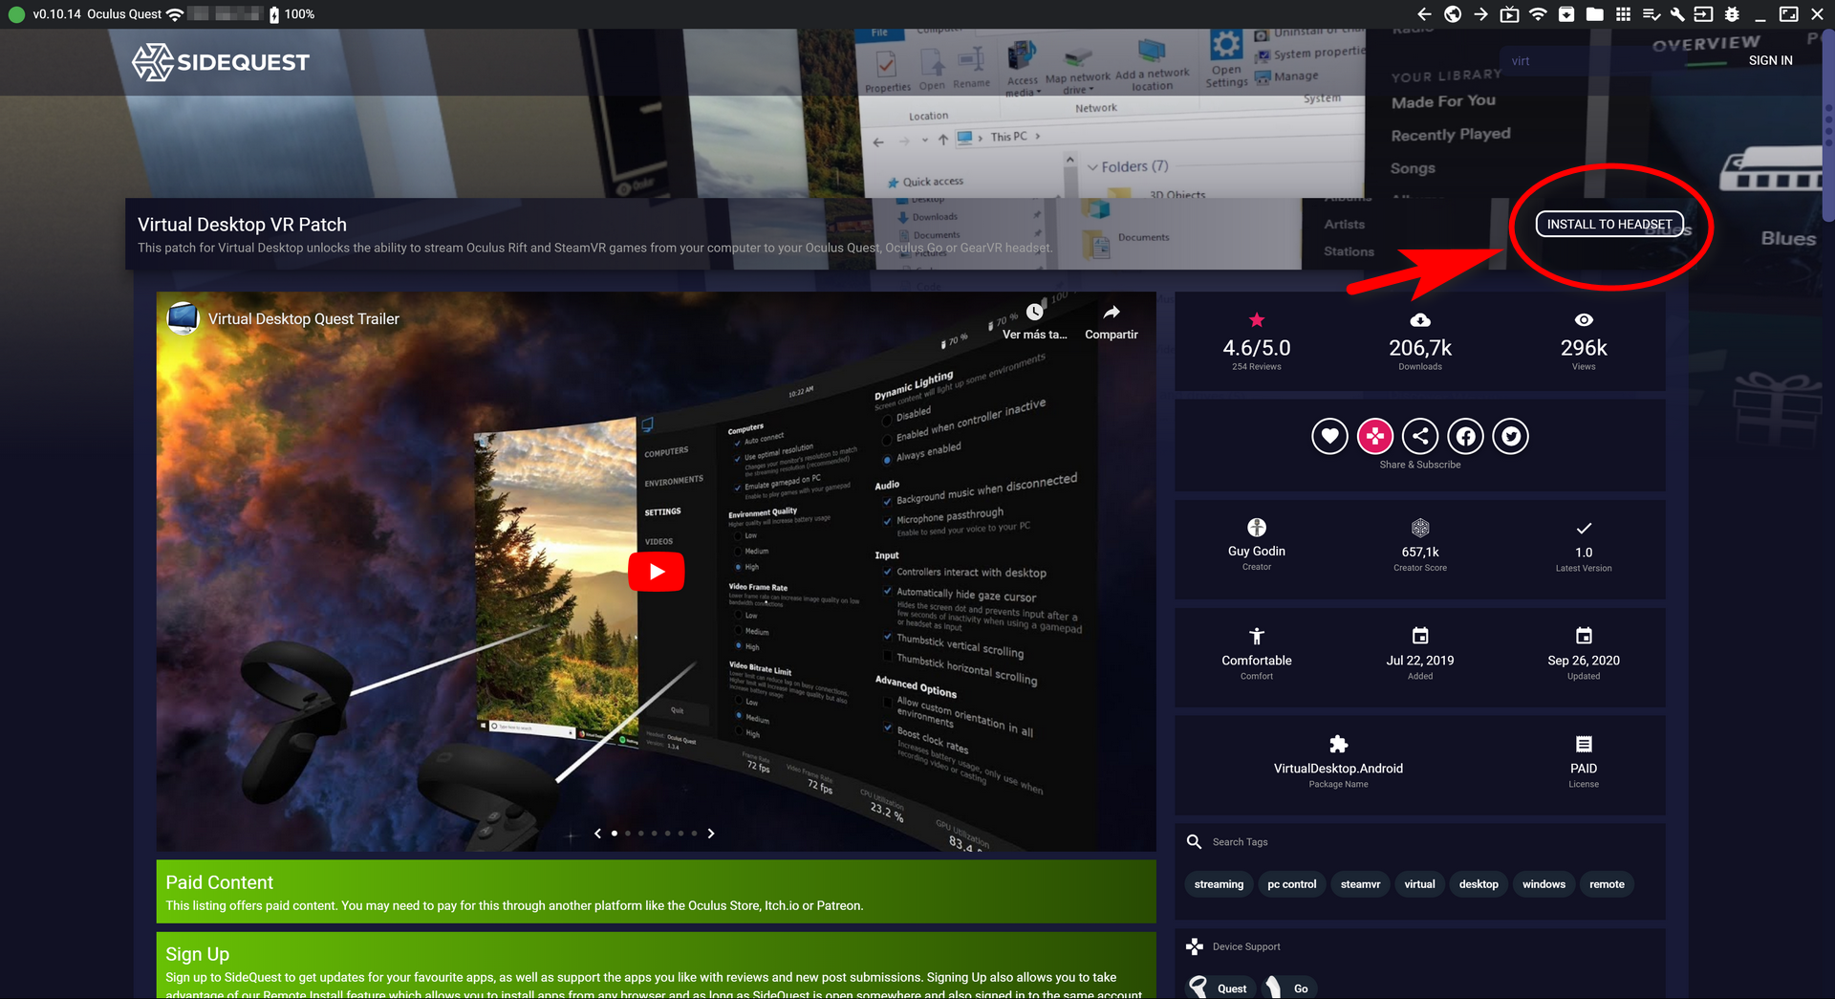The image size is (1835, 999).
Task: Click the 254 Reviews rating
Action: coord(1257,367)
